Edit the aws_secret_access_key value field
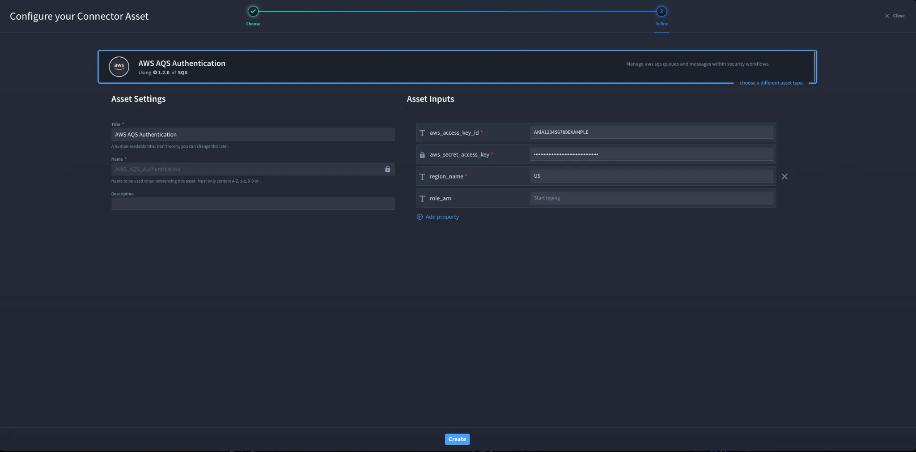 (x=652, y=154)
